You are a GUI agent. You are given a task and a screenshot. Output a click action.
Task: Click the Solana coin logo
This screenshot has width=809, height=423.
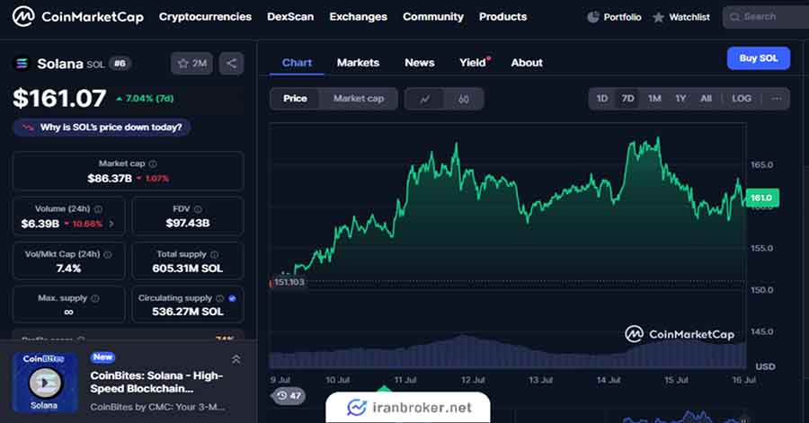coord(22,64)
